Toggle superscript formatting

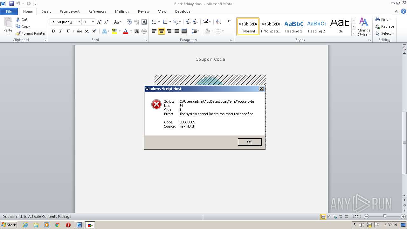pos(94,31)
